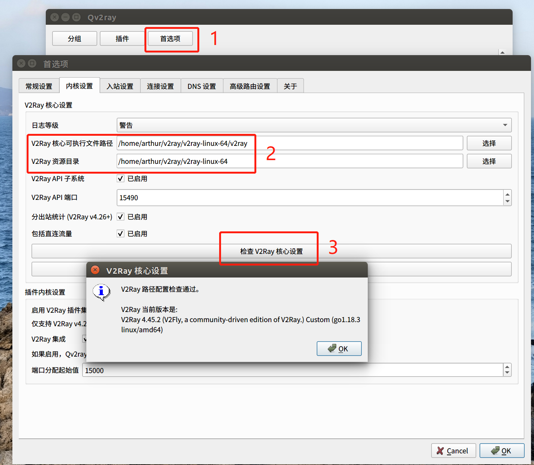Click OK at the bottom of the 首选项 window
Viewport: 534px width, 465px height.
point(502,450)
